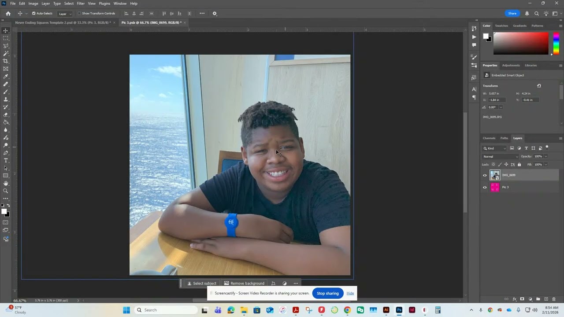Open the Image menu
This screenshot has height=317, width=564.
(33, 4)
